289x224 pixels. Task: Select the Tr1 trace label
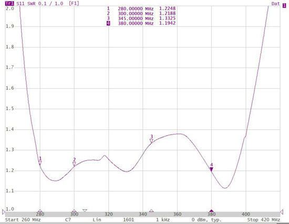(9, 4)
